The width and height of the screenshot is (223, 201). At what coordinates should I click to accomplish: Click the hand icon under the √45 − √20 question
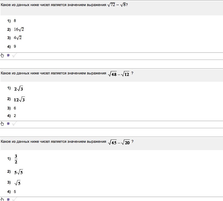click(x=2, y=199)
